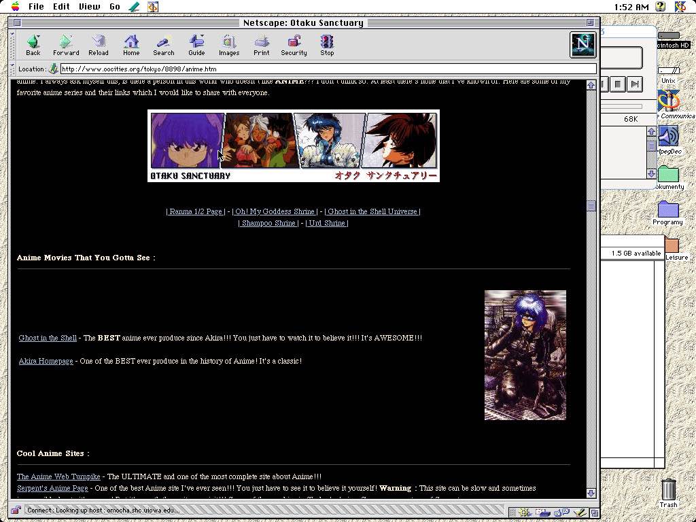Open the Netscape bookmarks menu icon
This screenshot has width=696, height=522.
click(x=153, y=7)
